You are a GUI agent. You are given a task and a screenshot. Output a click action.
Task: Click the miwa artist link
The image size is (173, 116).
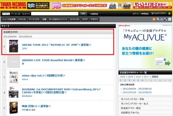click(25, 79)
